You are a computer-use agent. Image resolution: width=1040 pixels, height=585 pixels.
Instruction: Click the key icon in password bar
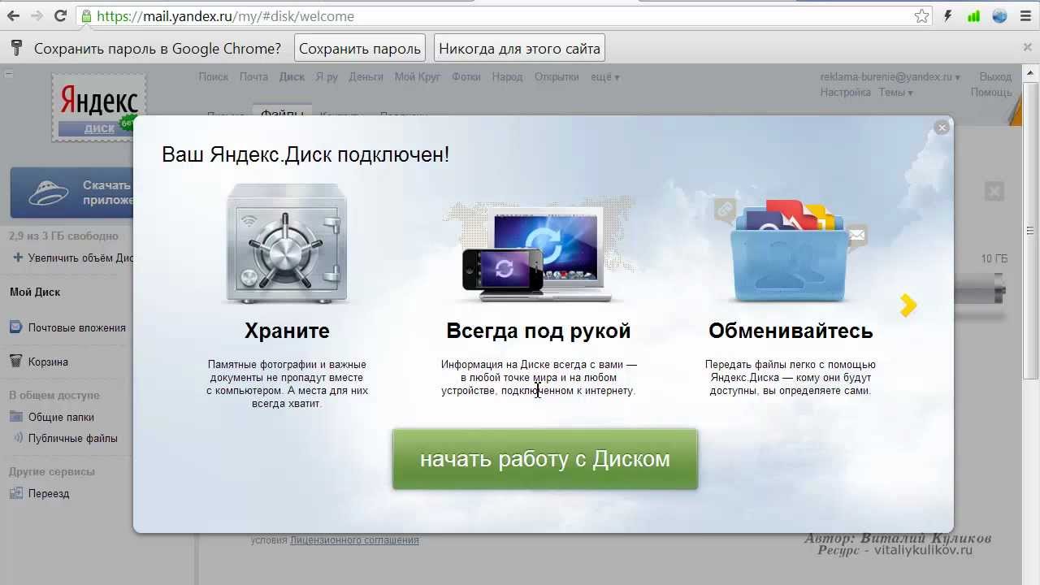(15, 48)
